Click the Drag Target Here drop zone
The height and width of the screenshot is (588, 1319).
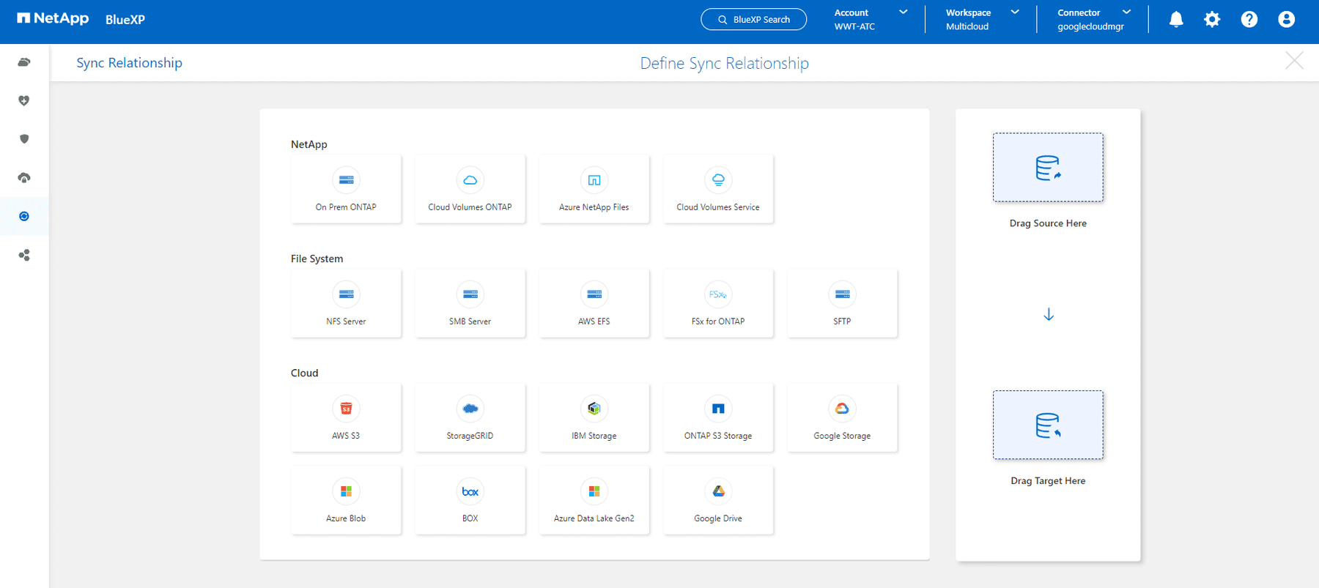[1048, 425]
